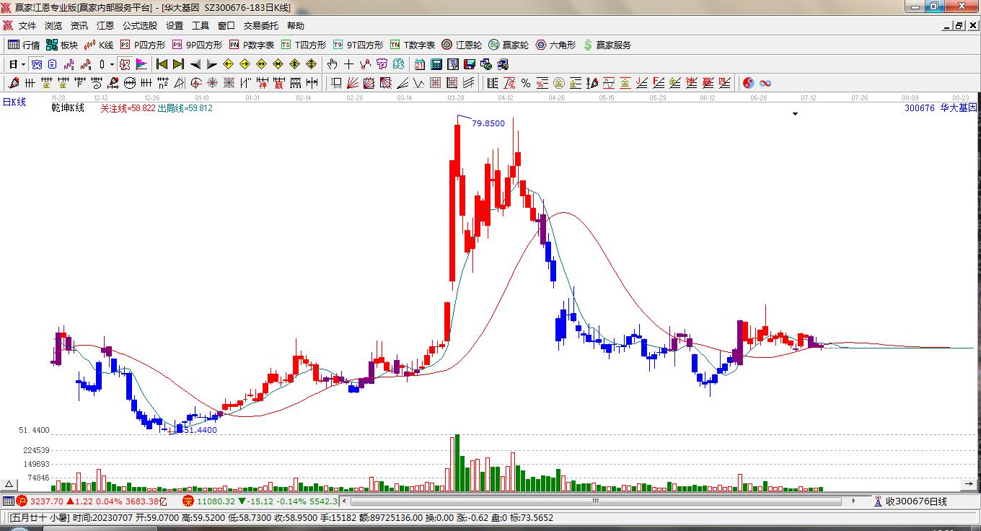This screenshot has height=531, width=981.
Task: Switch to the K线 candlestick chart
Action: [99, 45]
